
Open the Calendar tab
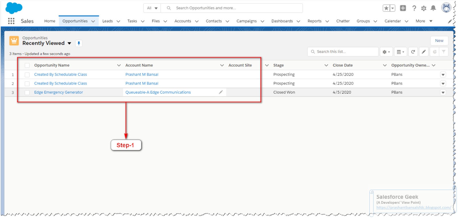pyautogui.click(x=393, y=21)
